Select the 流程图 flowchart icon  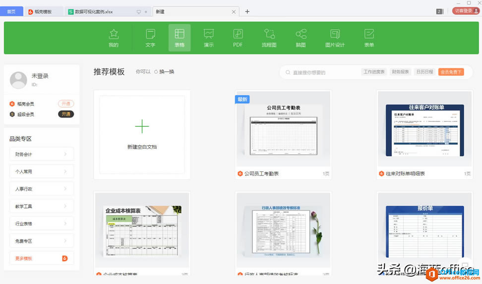click(269, 34)
